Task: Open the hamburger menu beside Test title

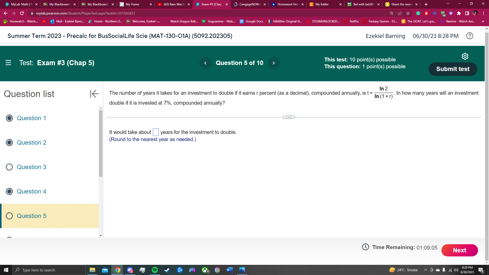Action: [8, 63]
